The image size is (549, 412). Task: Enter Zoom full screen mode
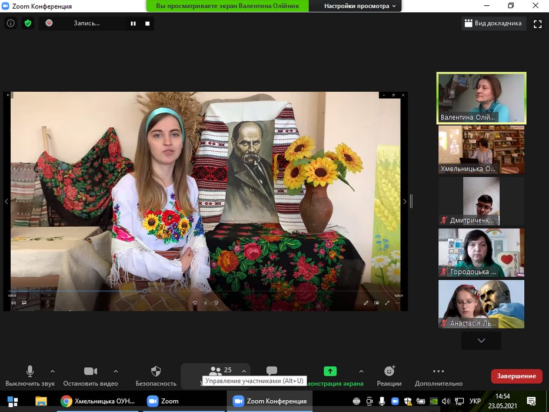[537, 24]
